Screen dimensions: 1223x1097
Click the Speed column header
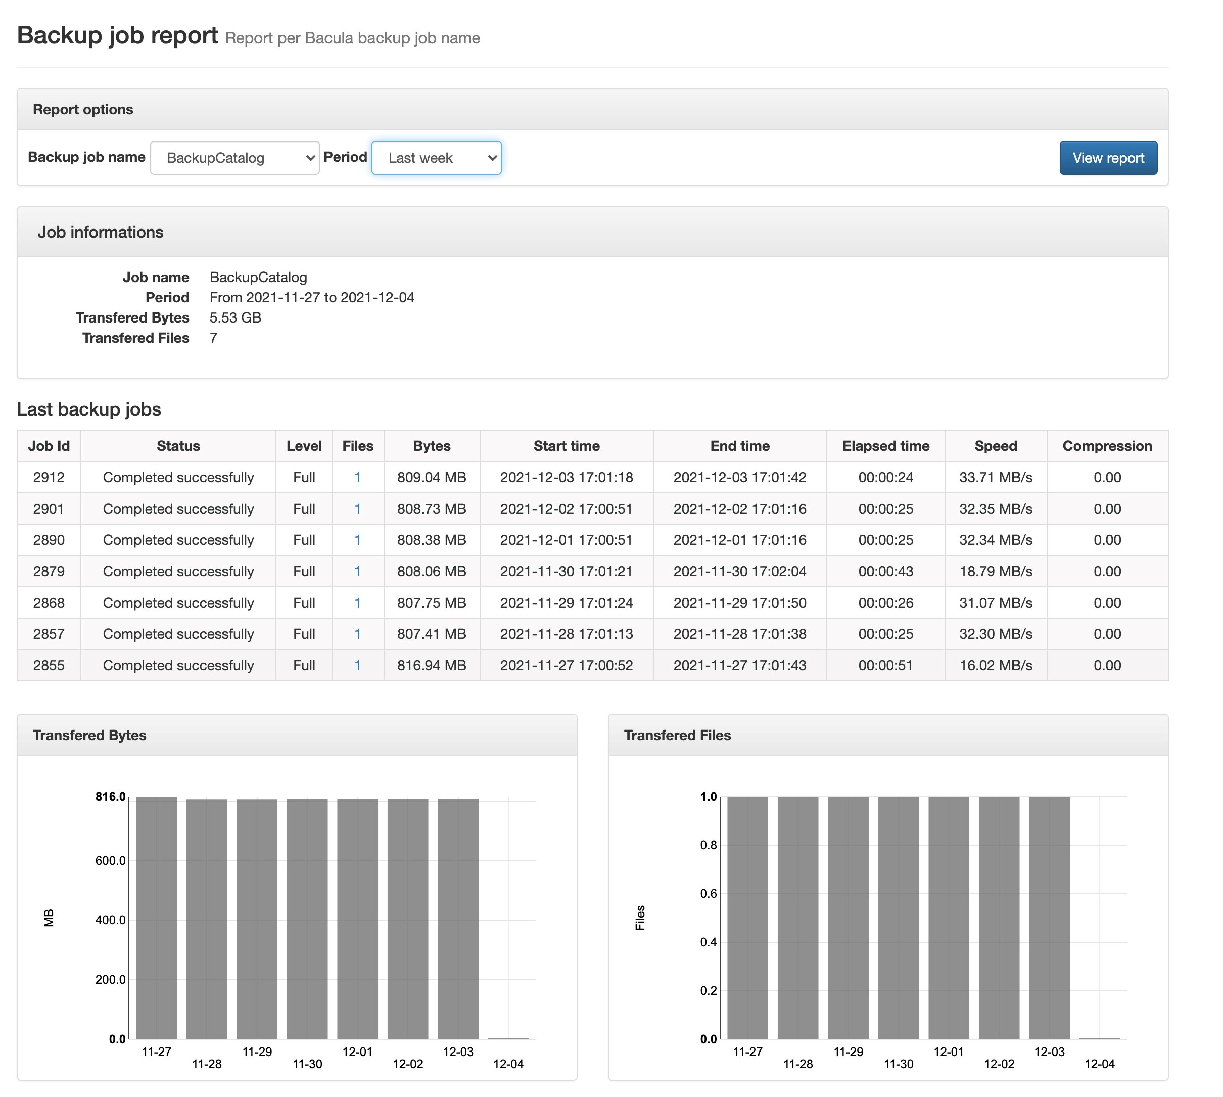[995, 446]
